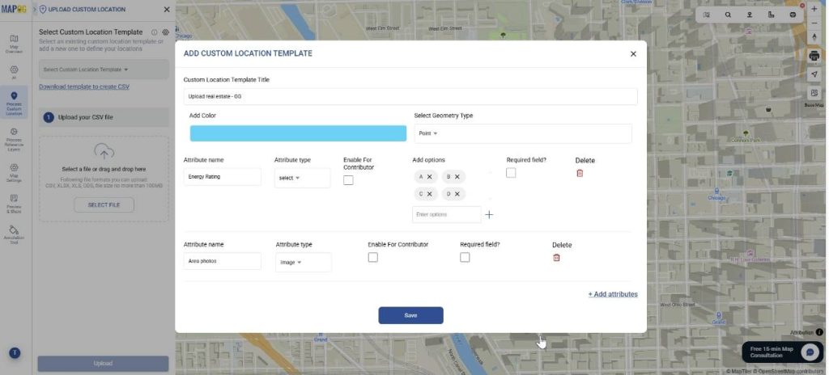Toggle Enable For Contributor for Energy Rating
Image resolution: width=829 pixels, height=375 pixels.
pyautogui.click(x=348, y=180)
